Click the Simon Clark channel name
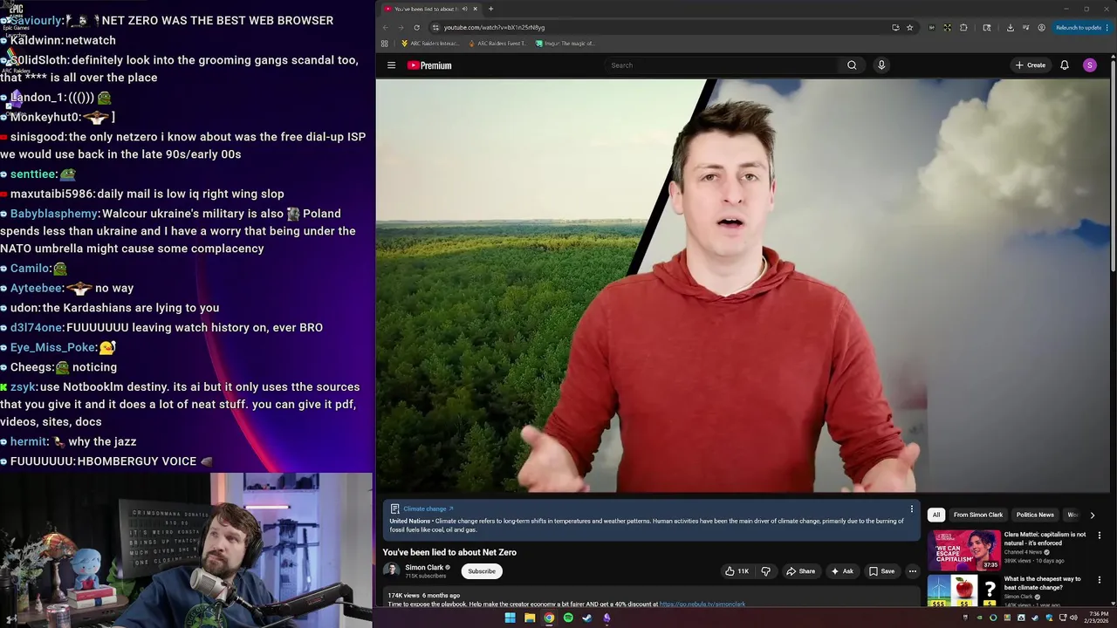 coord(424,567)
